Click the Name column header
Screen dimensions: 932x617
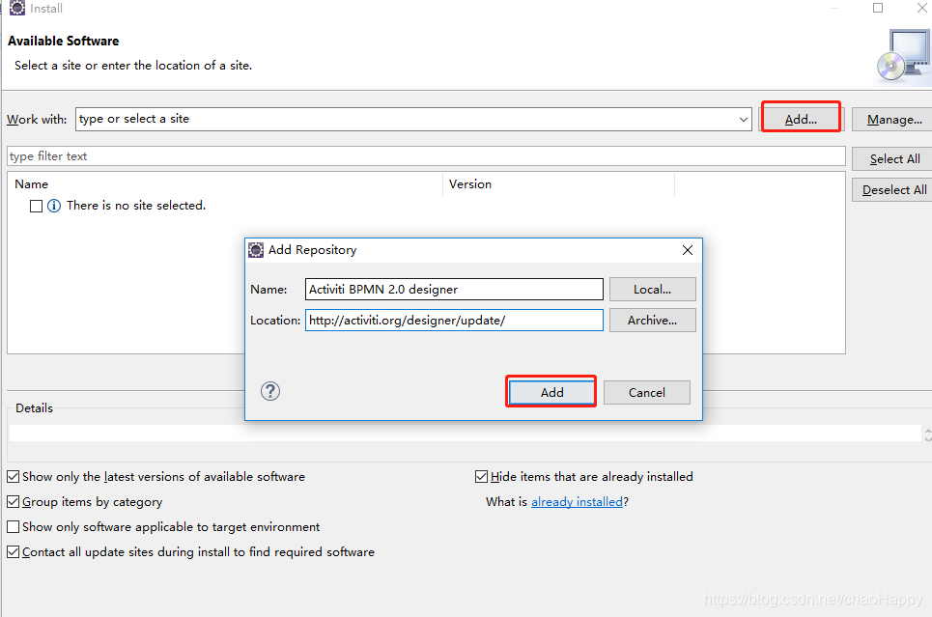225,184
